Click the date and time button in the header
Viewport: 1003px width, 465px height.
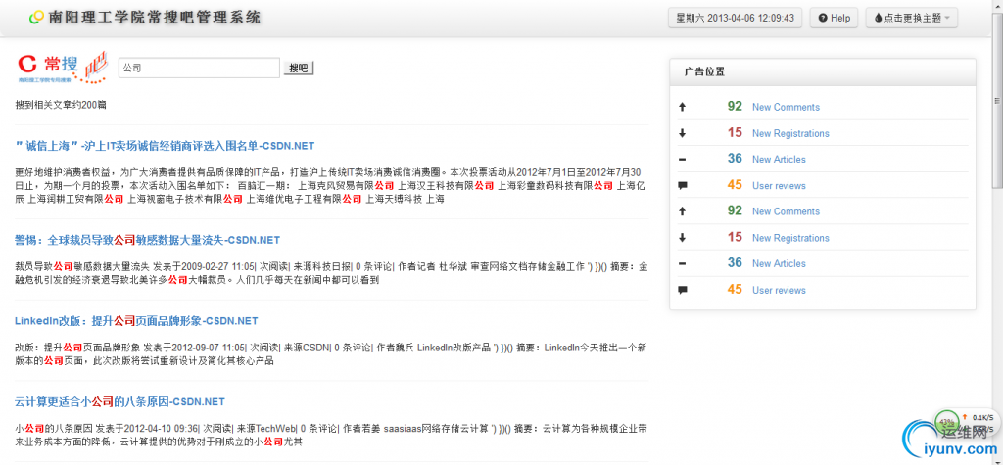coord(735,18)
